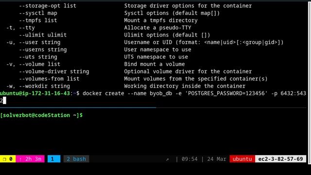Image resolution: width=311 pixels, height=175 pixels.
Task: Click the --volumes-from list option
Action: tap(49, 79)
